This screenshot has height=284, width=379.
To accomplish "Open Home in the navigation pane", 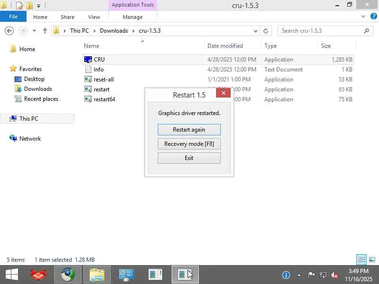I will point(27,49).
